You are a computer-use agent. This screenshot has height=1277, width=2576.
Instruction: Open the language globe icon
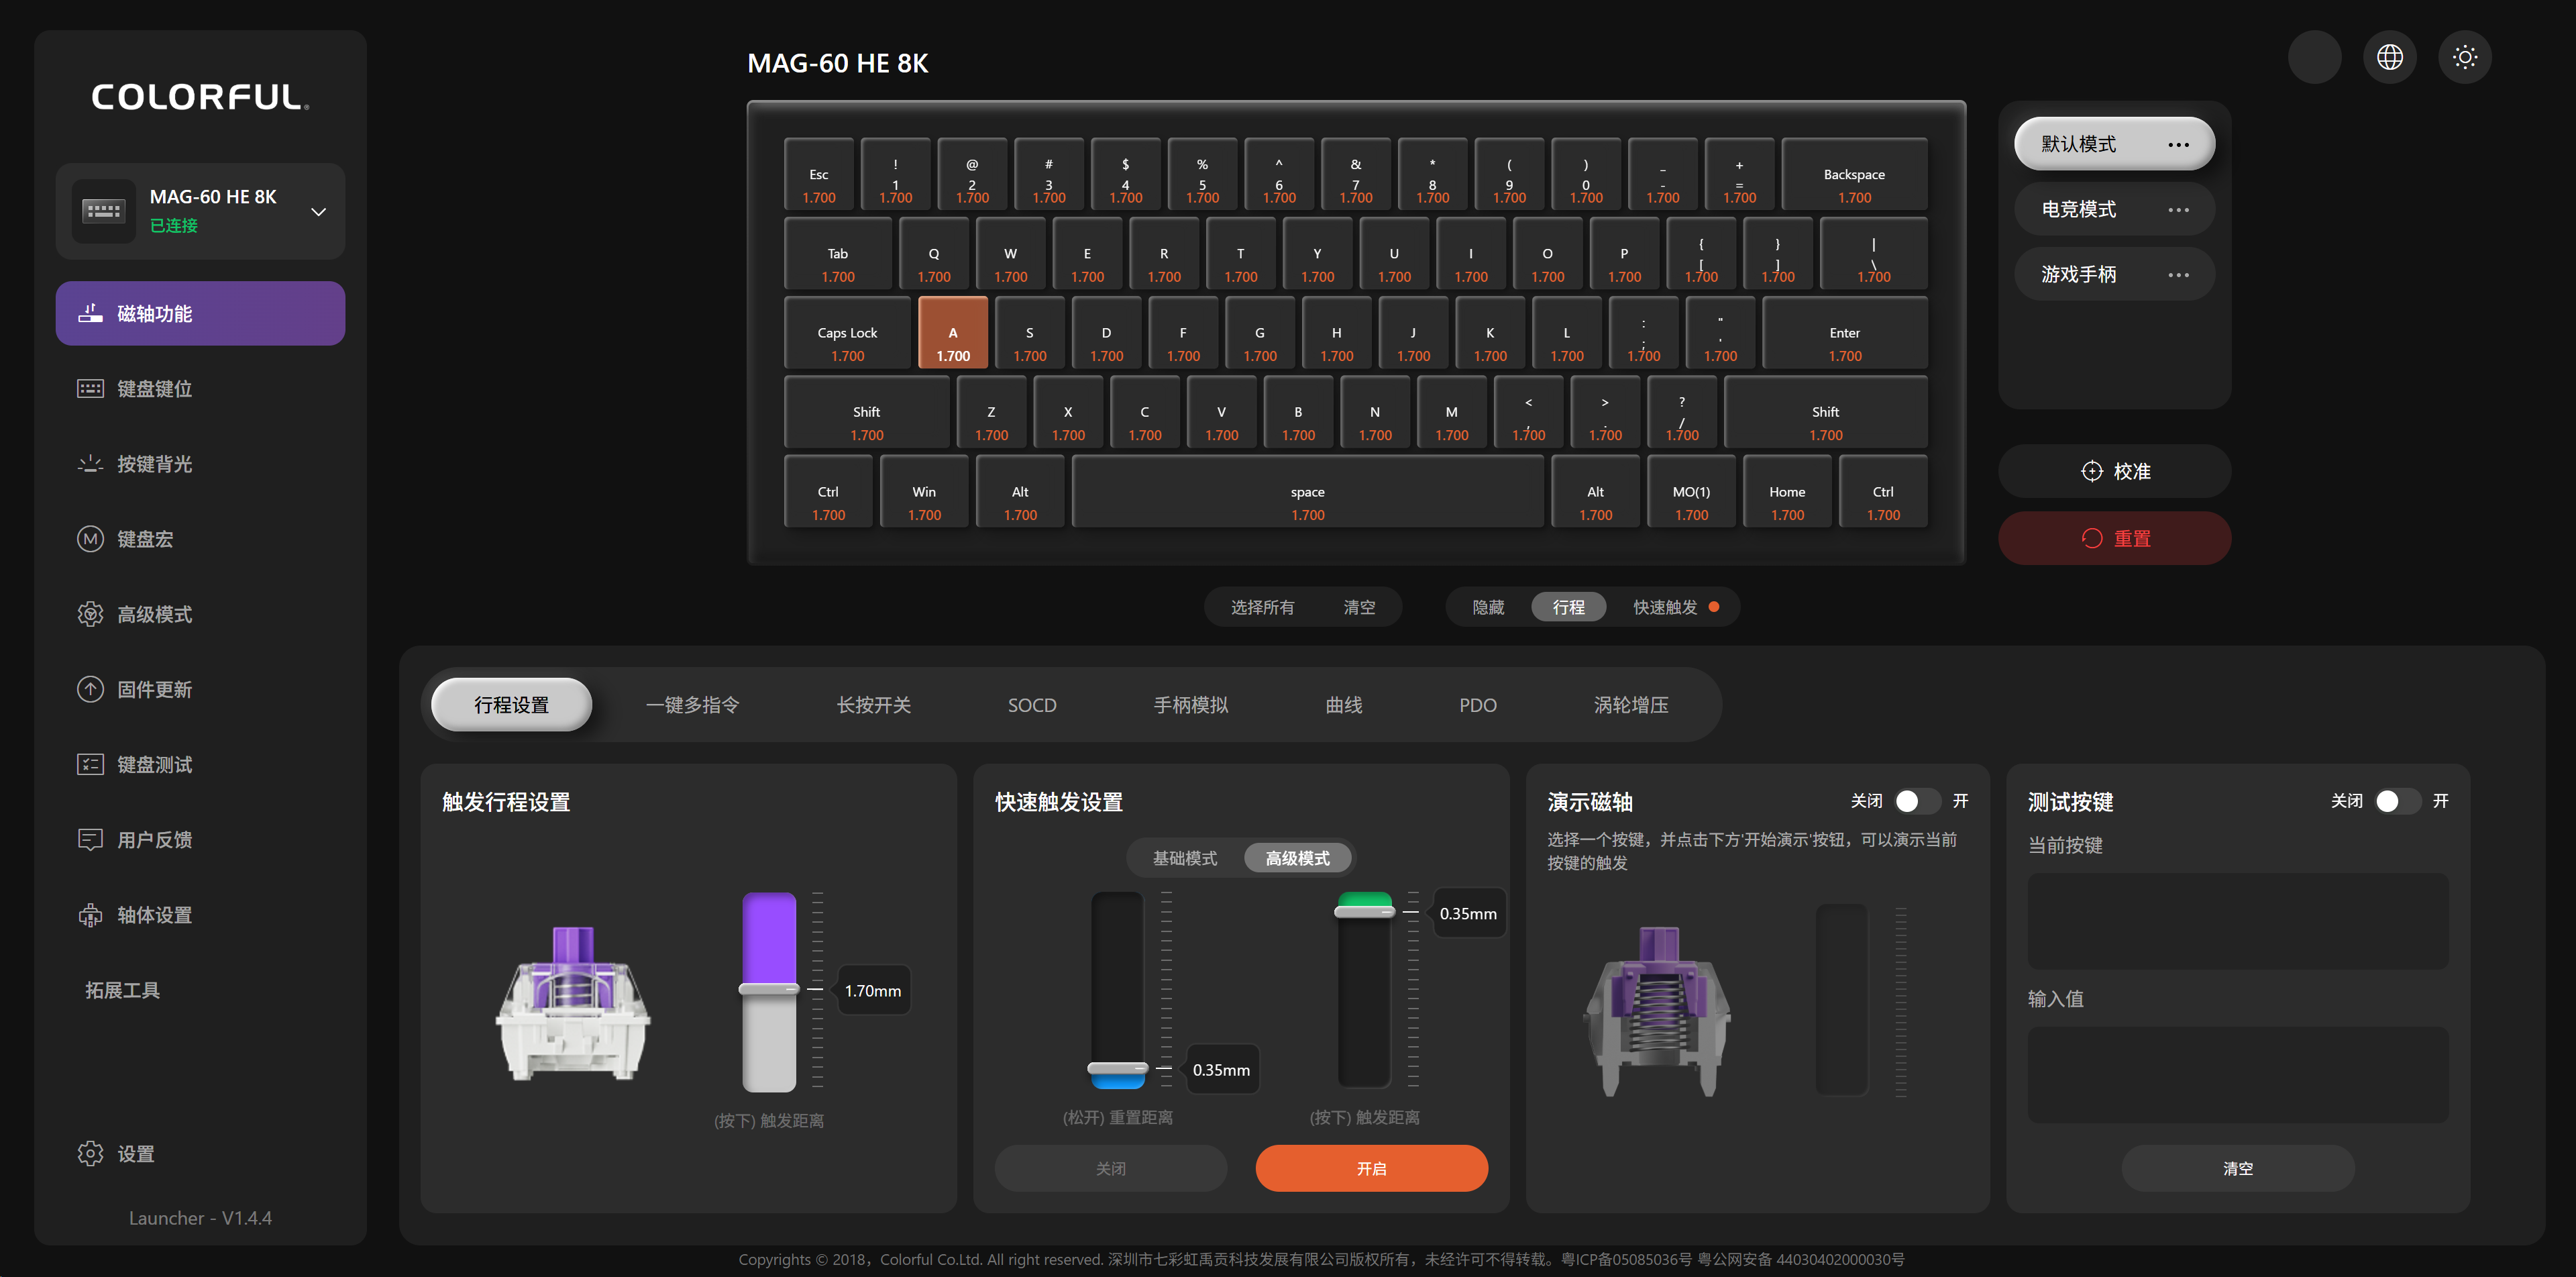(2389, 57)
